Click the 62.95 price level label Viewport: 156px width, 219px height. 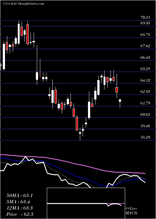[145, 92]
